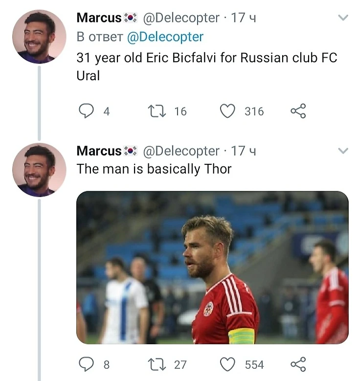This screenshot has width=357, height=381.
Task: Open the footballer photo in the tweet
Action: [212, 267]
